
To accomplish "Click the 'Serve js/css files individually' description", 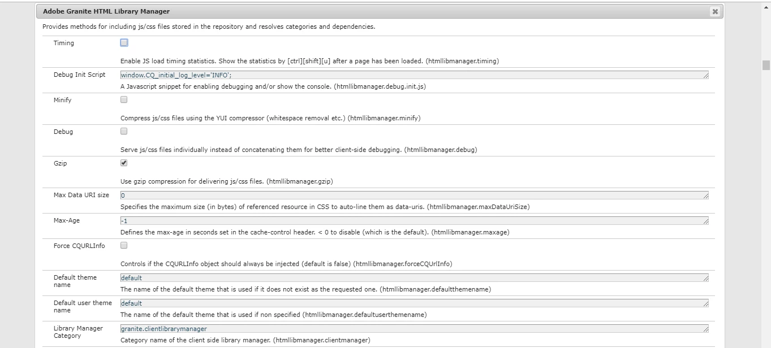I will pos(299,150).
